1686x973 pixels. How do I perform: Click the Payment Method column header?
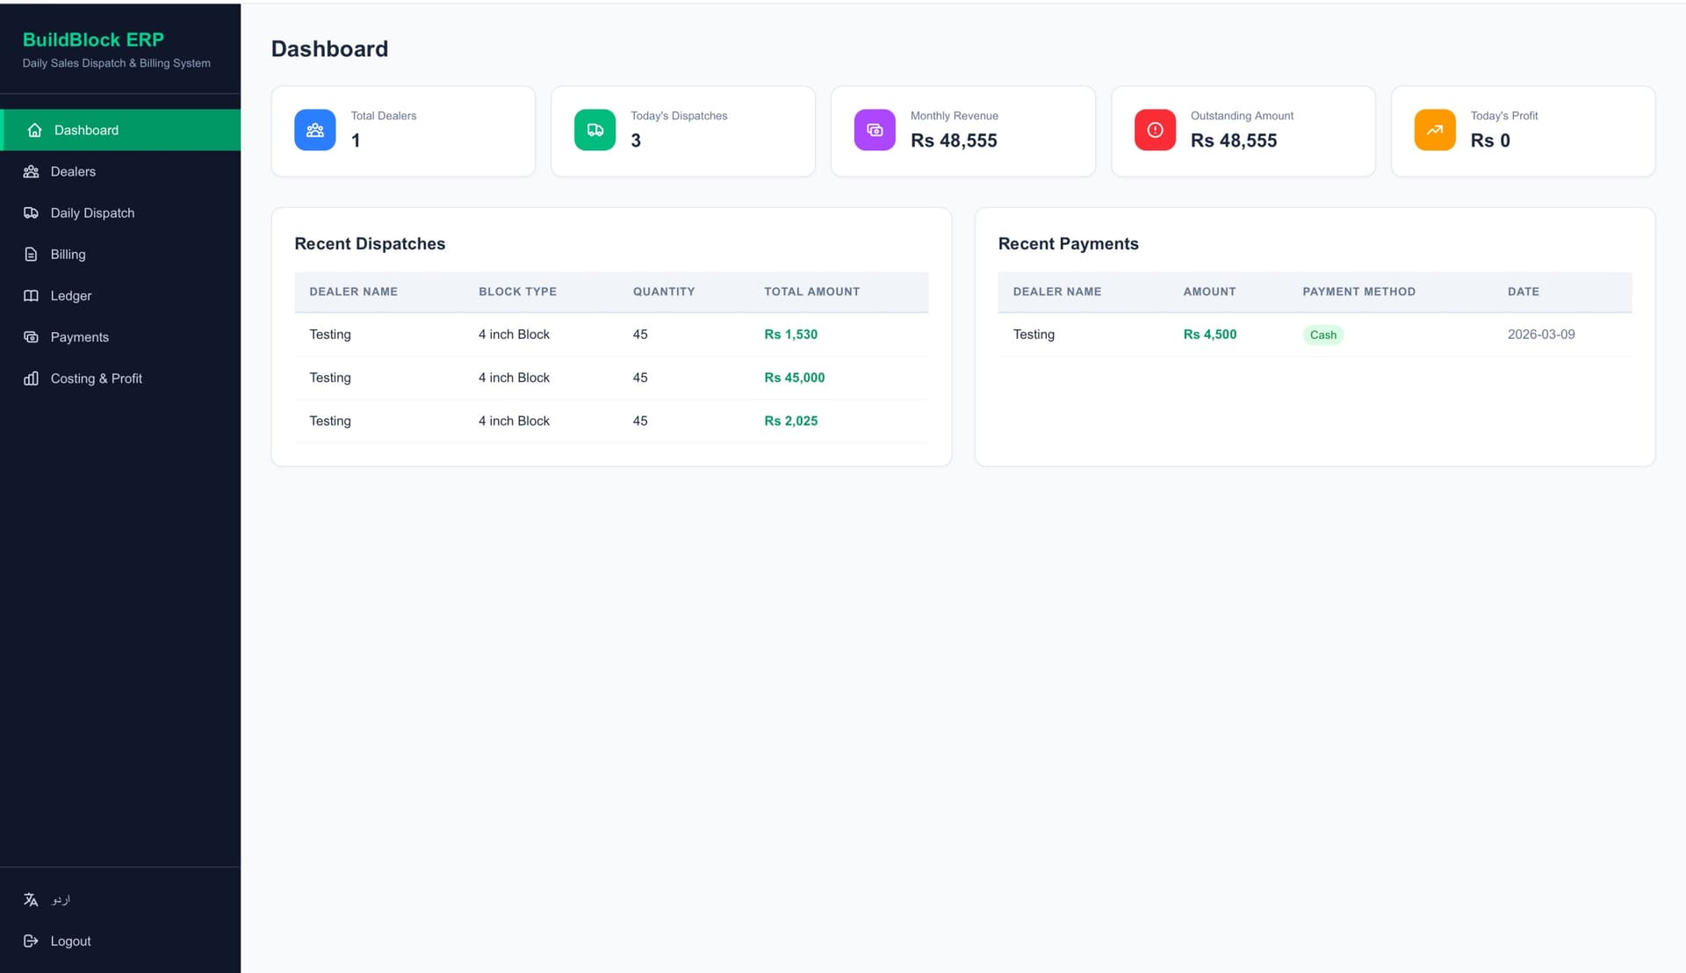[x=1358, y=292]
